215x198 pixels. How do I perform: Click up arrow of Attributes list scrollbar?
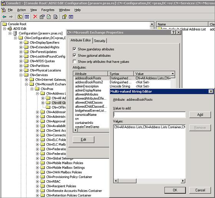coord(173,73)
